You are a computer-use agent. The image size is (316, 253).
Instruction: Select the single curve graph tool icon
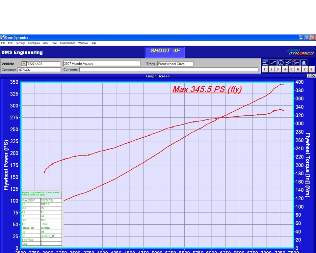[273, 63]
